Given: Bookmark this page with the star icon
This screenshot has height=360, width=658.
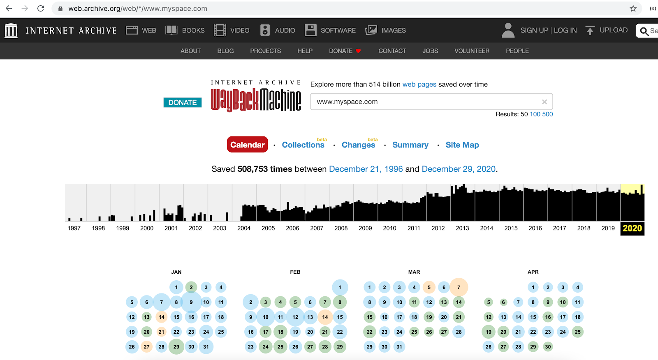Looking at the screenshot, I should (x=633, y=9).
